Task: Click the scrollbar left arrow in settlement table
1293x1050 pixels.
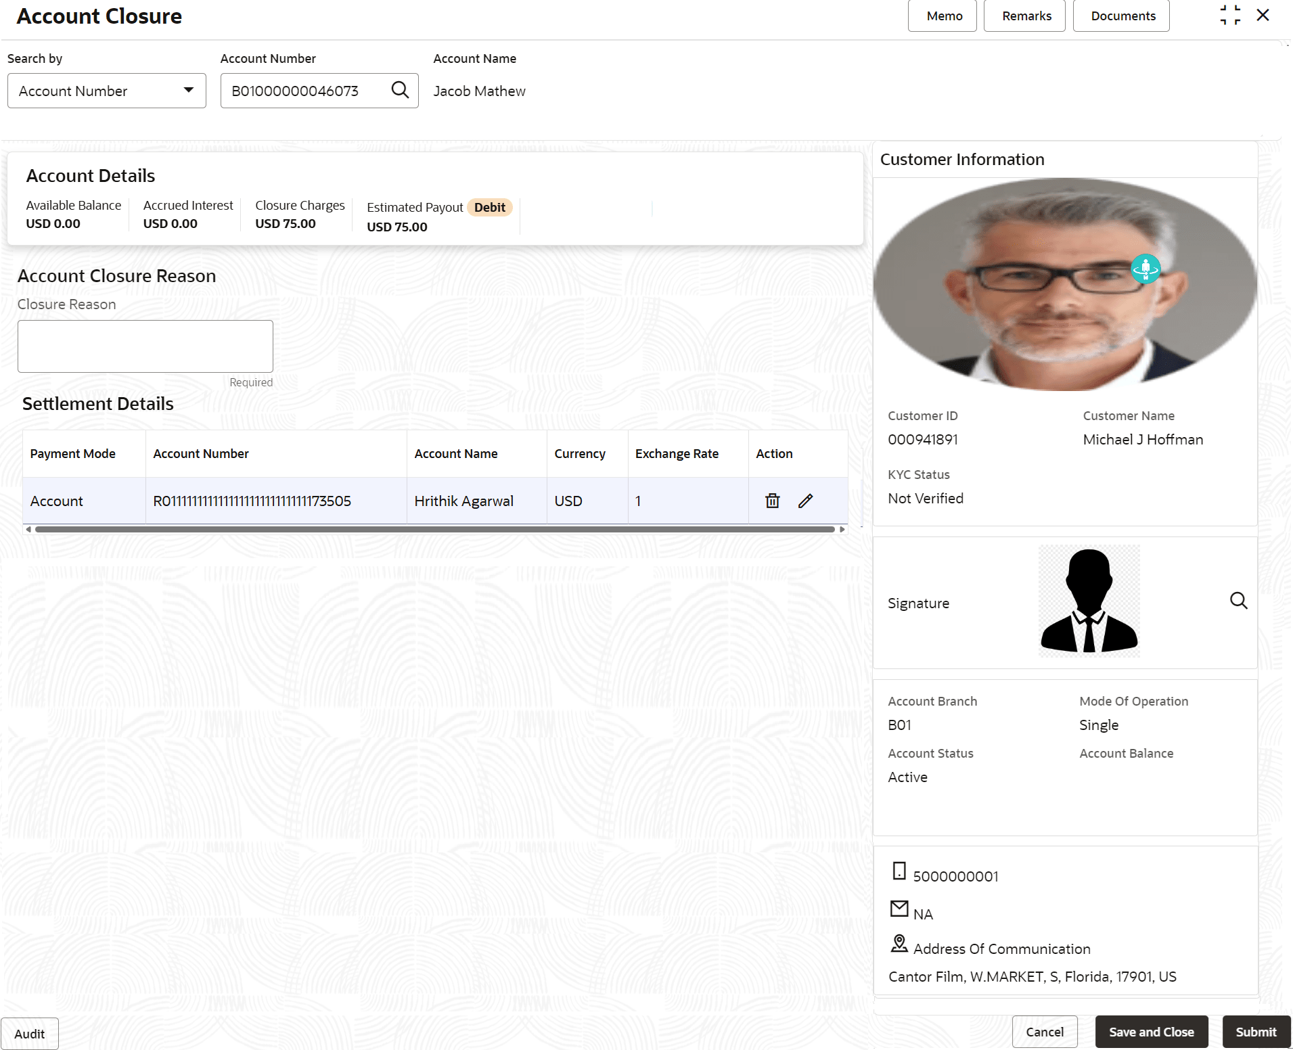Action: pyautogui.click(x=28, y=530)
